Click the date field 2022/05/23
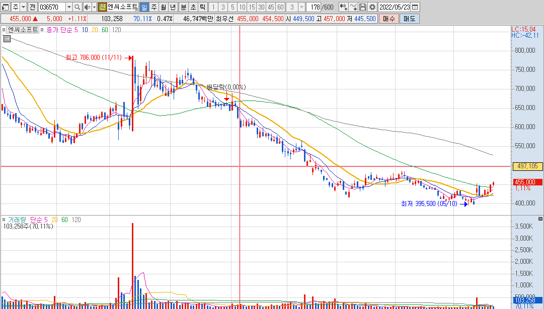544x309 pixels. 395,7
